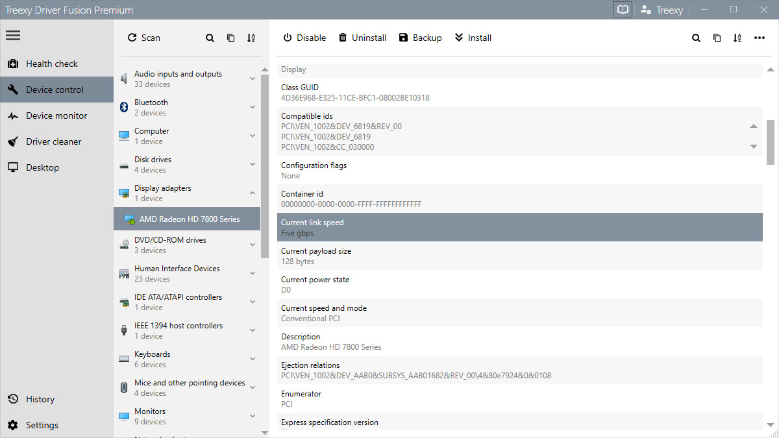View the History panel

point(40,398)
